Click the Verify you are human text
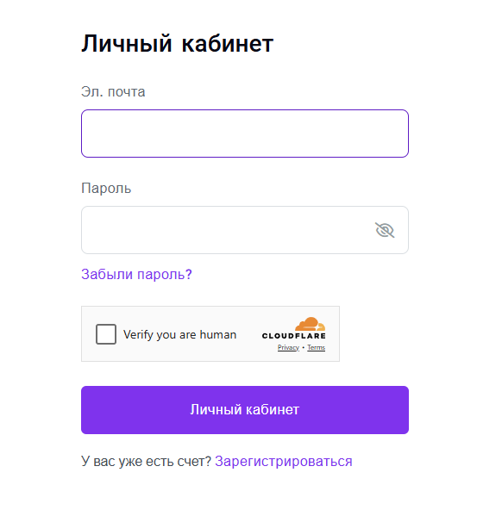 (x=180, y=335)
